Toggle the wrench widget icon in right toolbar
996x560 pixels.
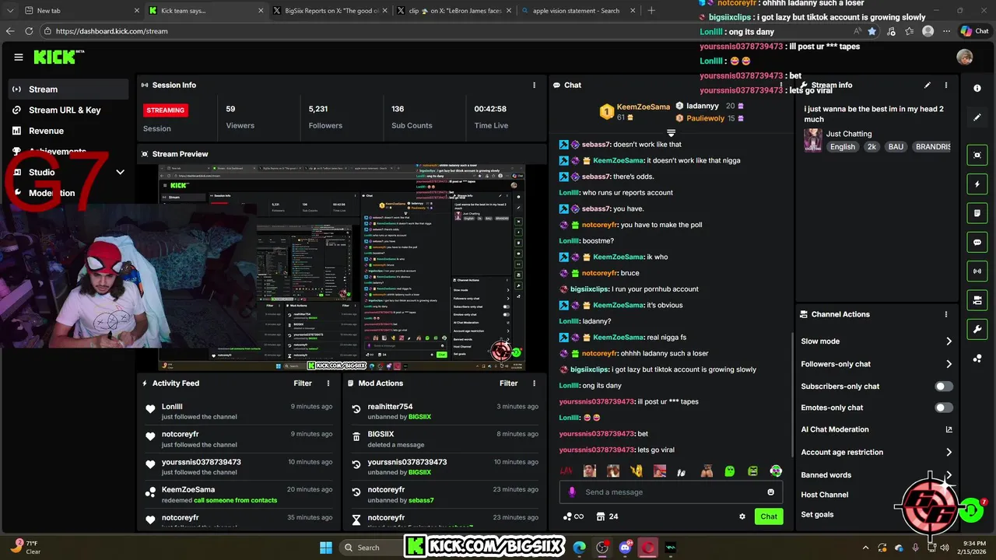pyautogui.click(x=977, y=329)
